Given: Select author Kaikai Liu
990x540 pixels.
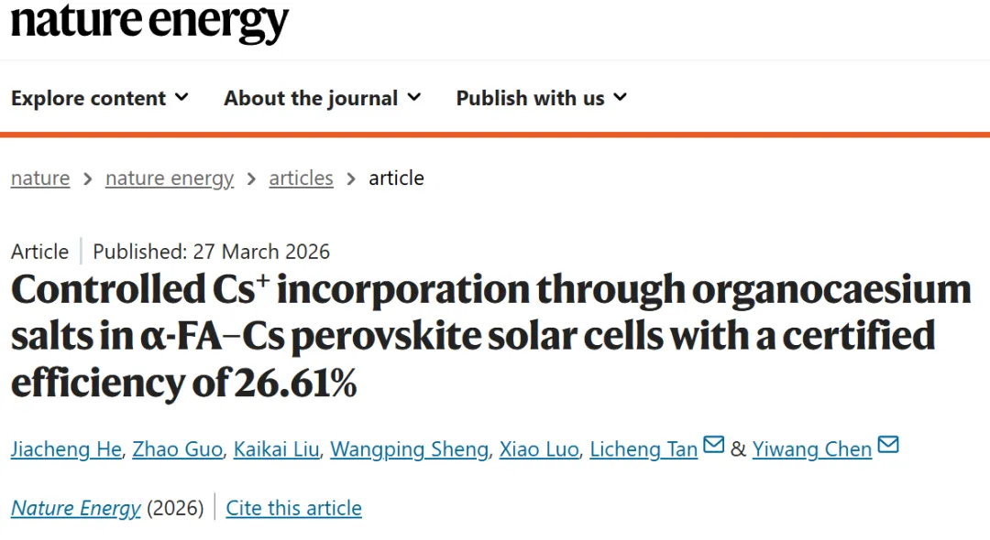Looking at the screenshot, I should [x=276, y=449].
